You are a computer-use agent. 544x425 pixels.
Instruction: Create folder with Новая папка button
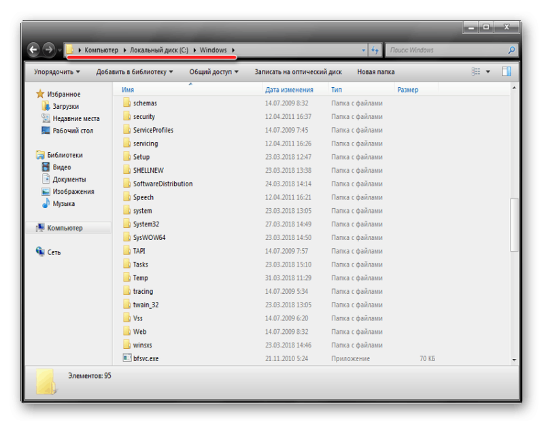375,71
